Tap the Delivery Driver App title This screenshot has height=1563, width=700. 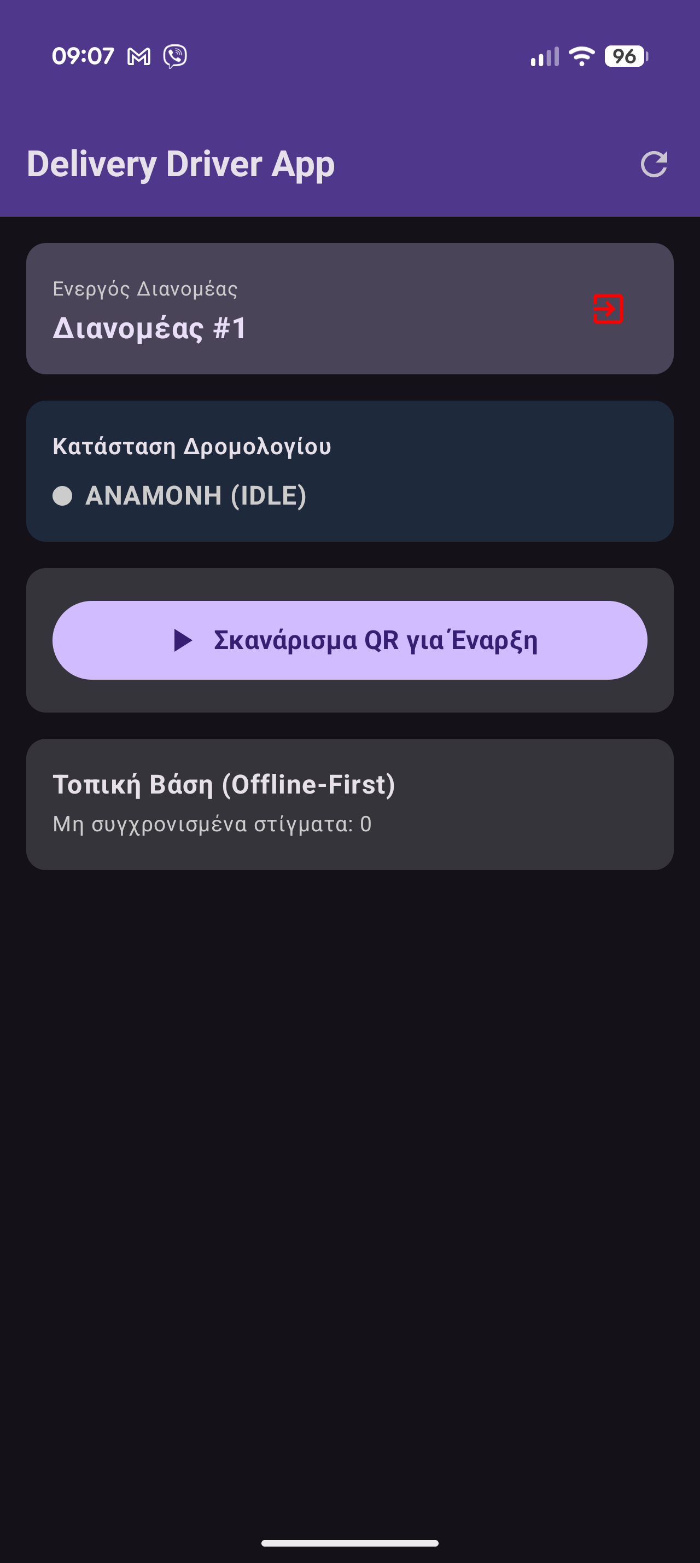[180, 164]
